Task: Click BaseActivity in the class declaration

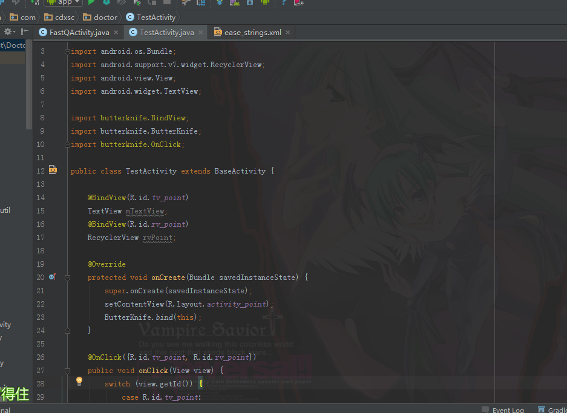Action: (x=240, y=171)
